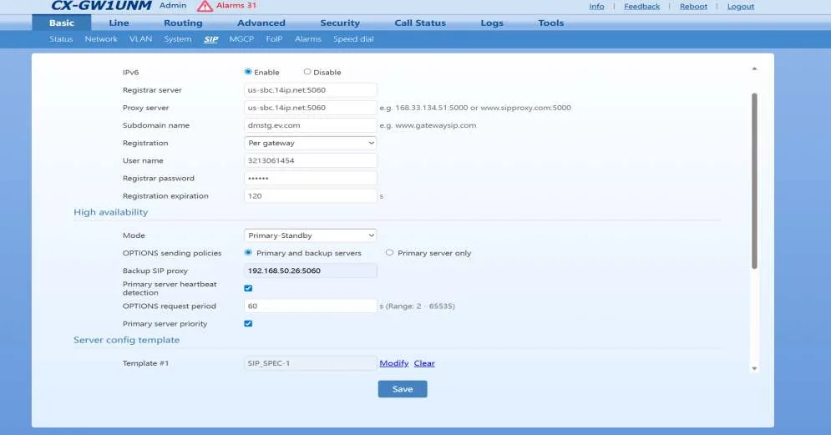Go to the Network submenu

tap(101, 39)
